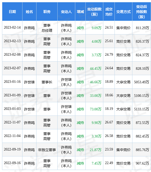Click the 907.62万 holdings cell
151x172 pixels.
tap(142, 163)
